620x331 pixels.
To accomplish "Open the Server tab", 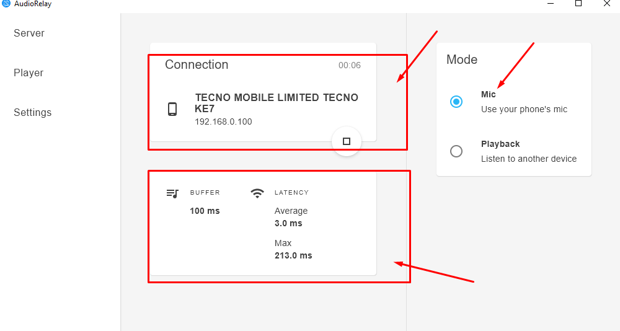I will (x=29, y=33).
